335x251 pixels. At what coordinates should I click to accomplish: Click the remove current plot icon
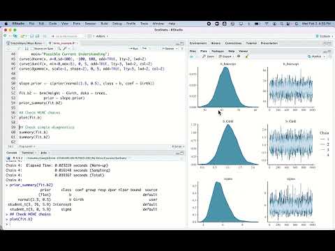coord(239,56)
